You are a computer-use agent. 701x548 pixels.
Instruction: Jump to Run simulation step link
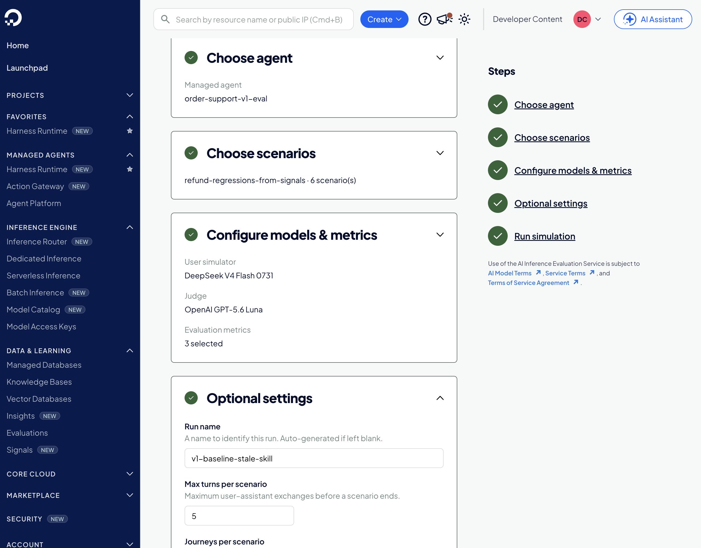(x=545, y=236)
